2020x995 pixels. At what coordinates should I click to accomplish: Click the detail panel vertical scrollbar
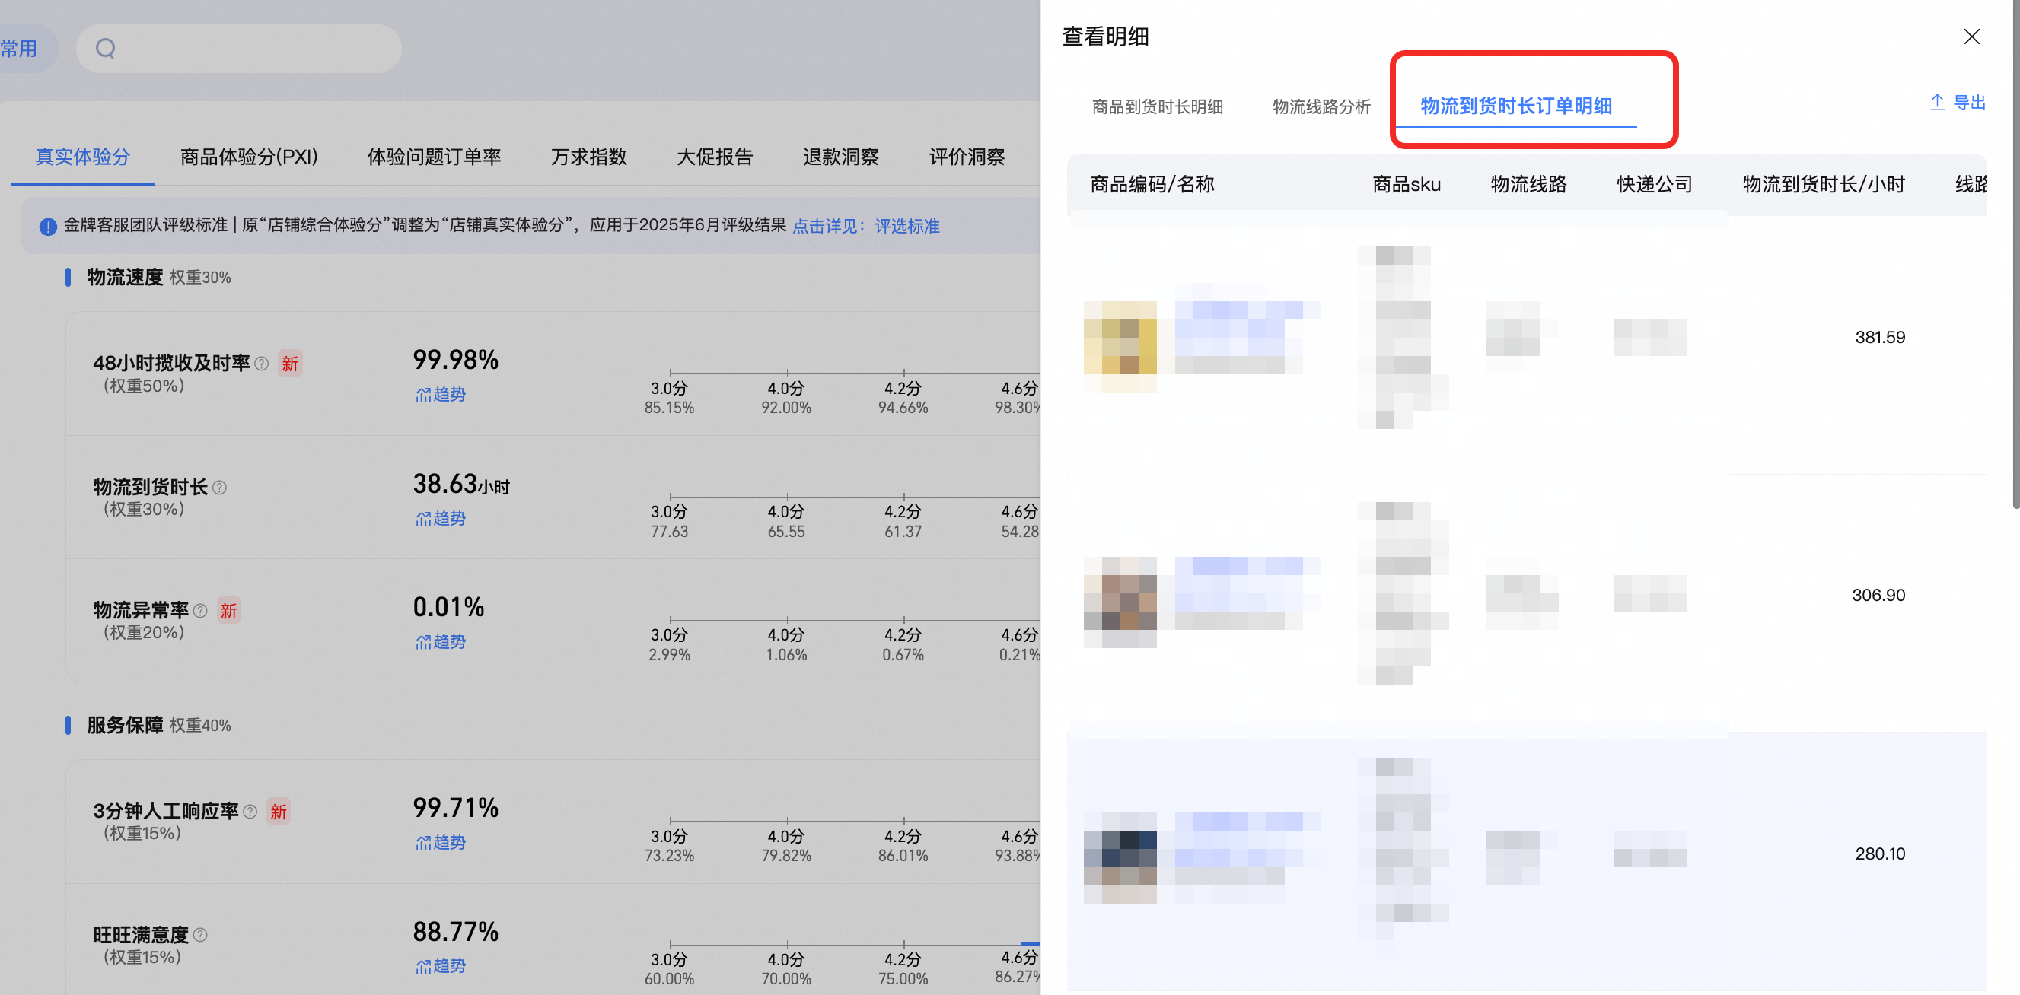[2015, 255]
